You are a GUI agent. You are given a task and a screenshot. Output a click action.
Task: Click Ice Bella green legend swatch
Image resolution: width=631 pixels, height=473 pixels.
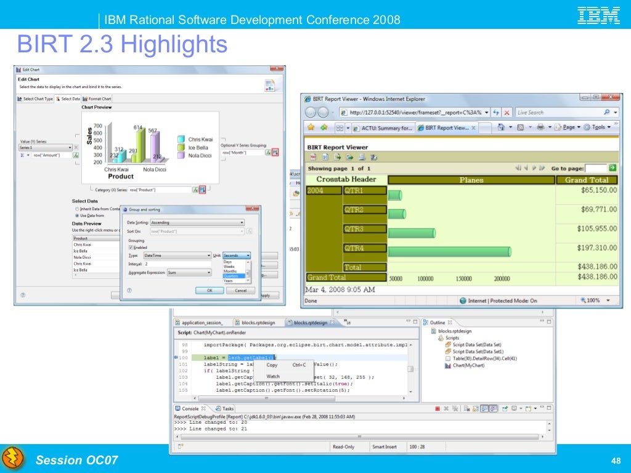(x=181, y=147)
